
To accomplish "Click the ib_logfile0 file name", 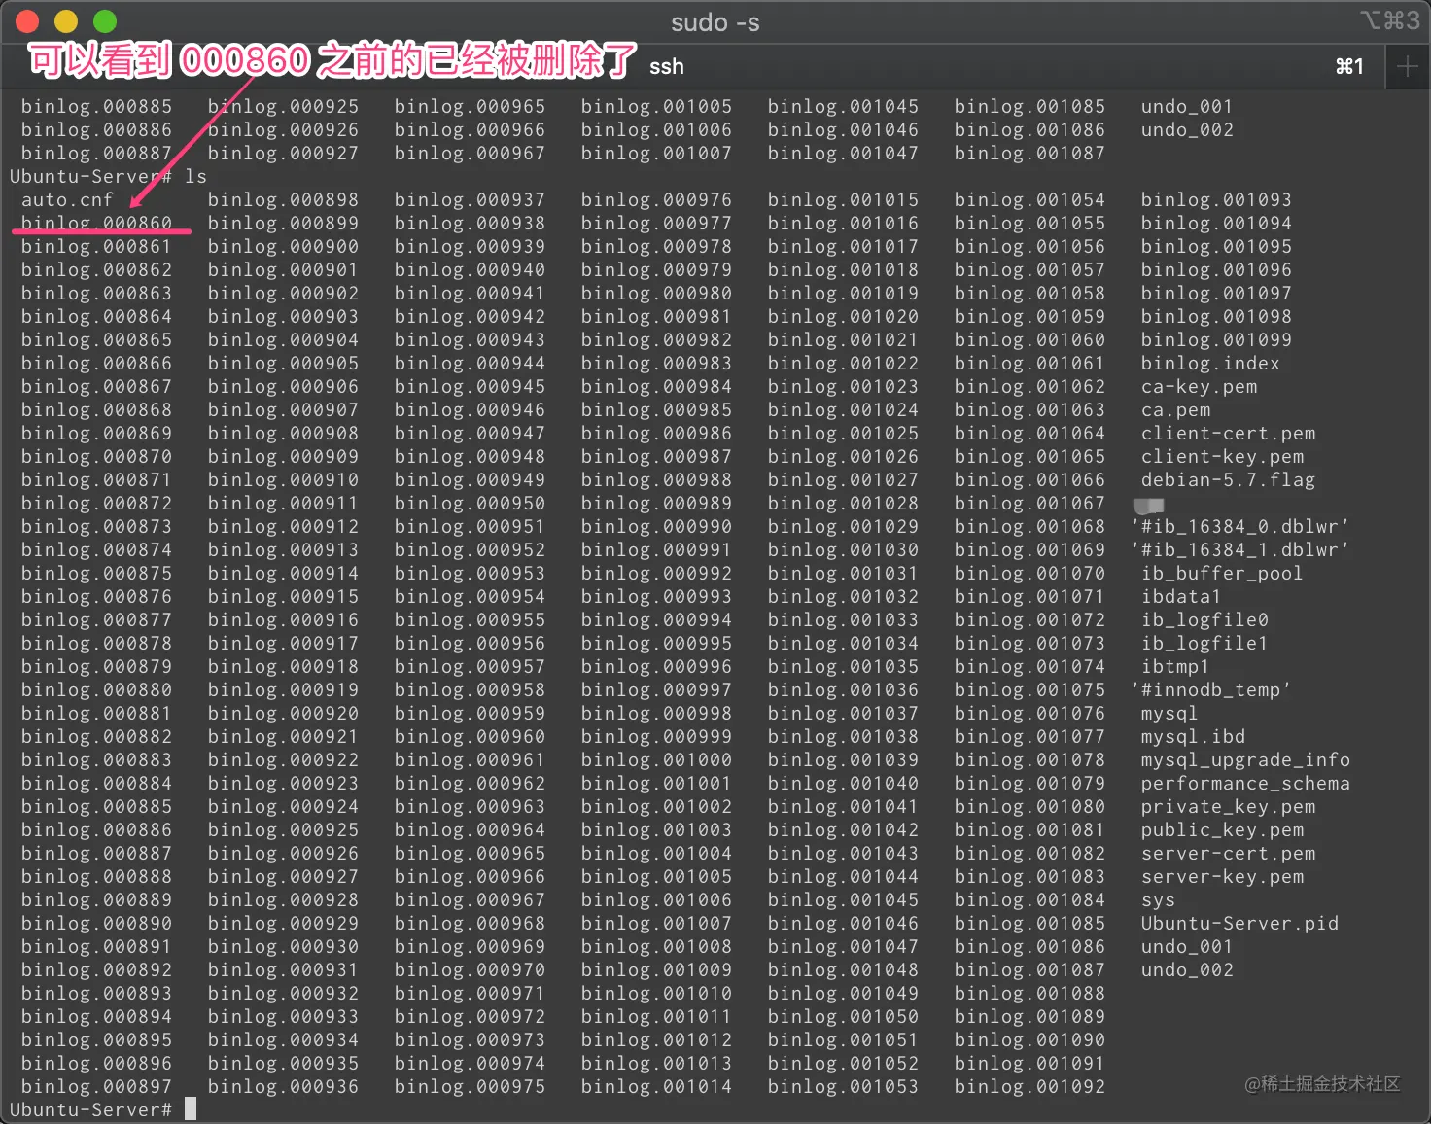I will [x=1204, y=619].
